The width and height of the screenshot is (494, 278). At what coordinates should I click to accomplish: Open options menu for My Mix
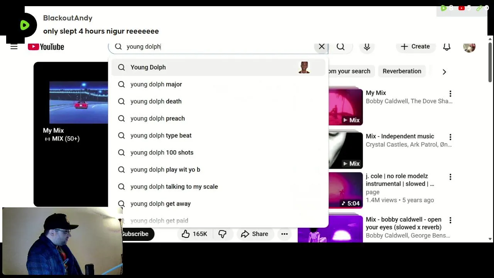(450, 93)
